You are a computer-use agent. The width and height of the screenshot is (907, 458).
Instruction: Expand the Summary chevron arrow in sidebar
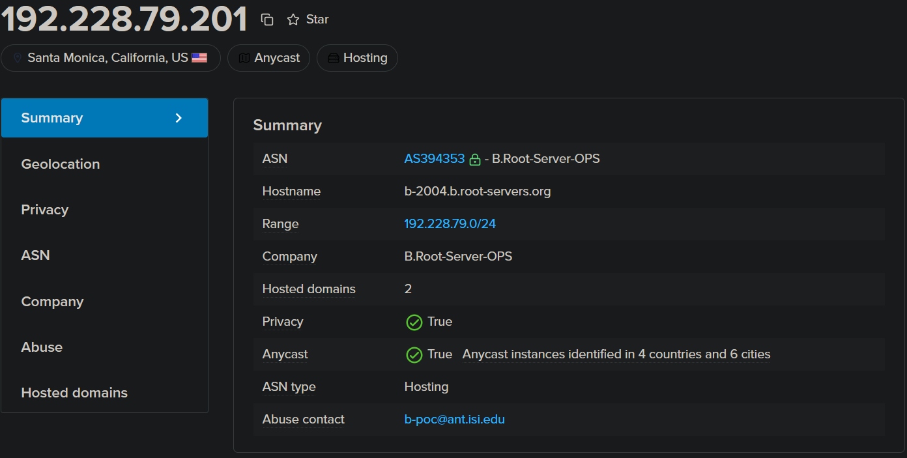point(179,118)
